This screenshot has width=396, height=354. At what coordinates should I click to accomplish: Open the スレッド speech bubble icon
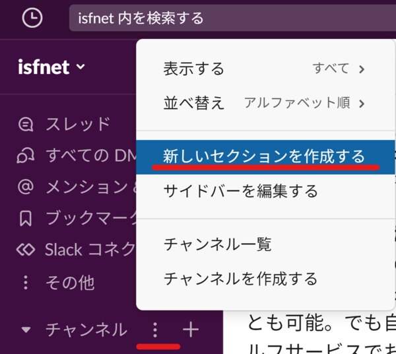26,124
